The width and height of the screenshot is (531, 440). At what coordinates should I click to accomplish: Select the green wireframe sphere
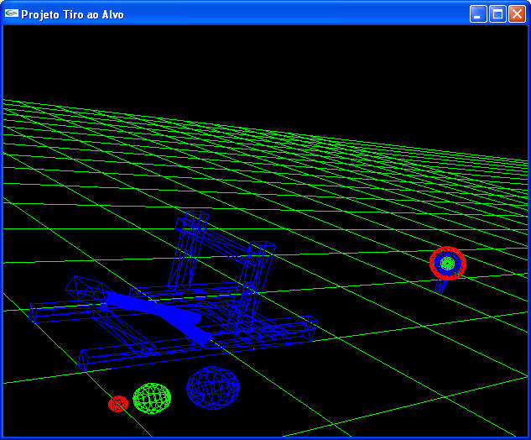[x=152, y=398]
